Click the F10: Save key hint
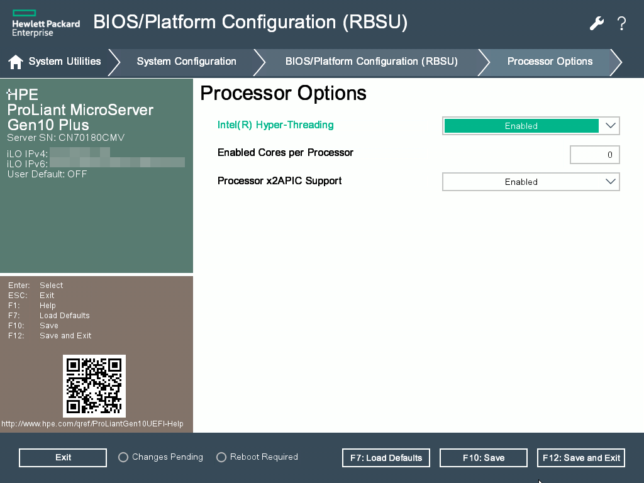This screenshot has width=644, height=483. [33, 326]
